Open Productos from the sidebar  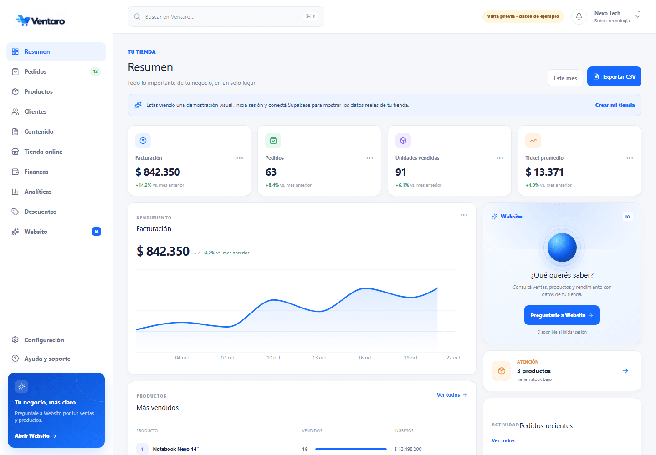(56, 91)
